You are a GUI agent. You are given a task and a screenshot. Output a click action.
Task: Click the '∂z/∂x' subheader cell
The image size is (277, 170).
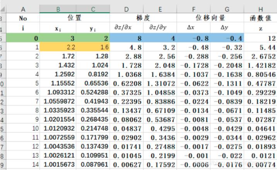[x=126, y=28]
